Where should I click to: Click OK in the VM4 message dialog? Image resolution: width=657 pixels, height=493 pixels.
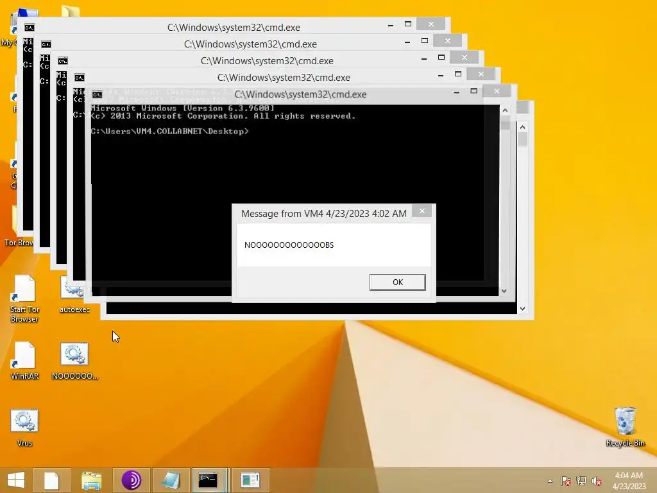pyautogui.click(x=397, y=282)
